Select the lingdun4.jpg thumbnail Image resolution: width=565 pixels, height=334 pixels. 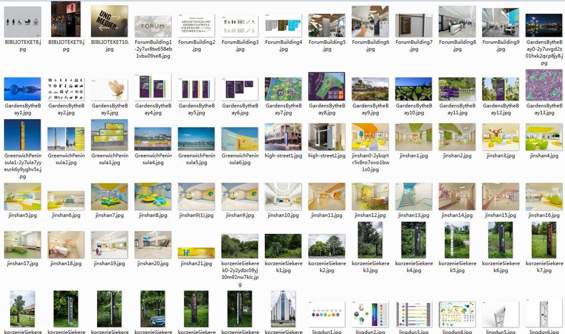(457, 314)
